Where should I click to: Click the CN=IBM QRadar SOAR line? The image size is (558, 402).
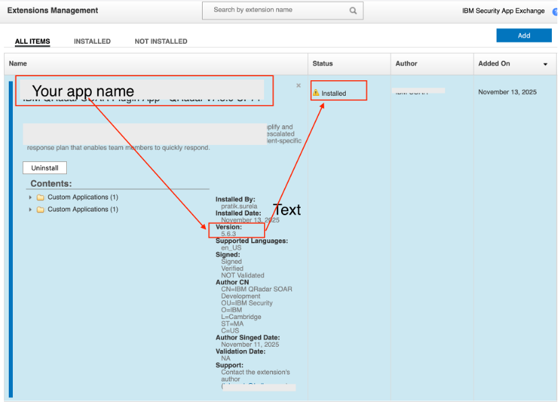pos(257,289)
